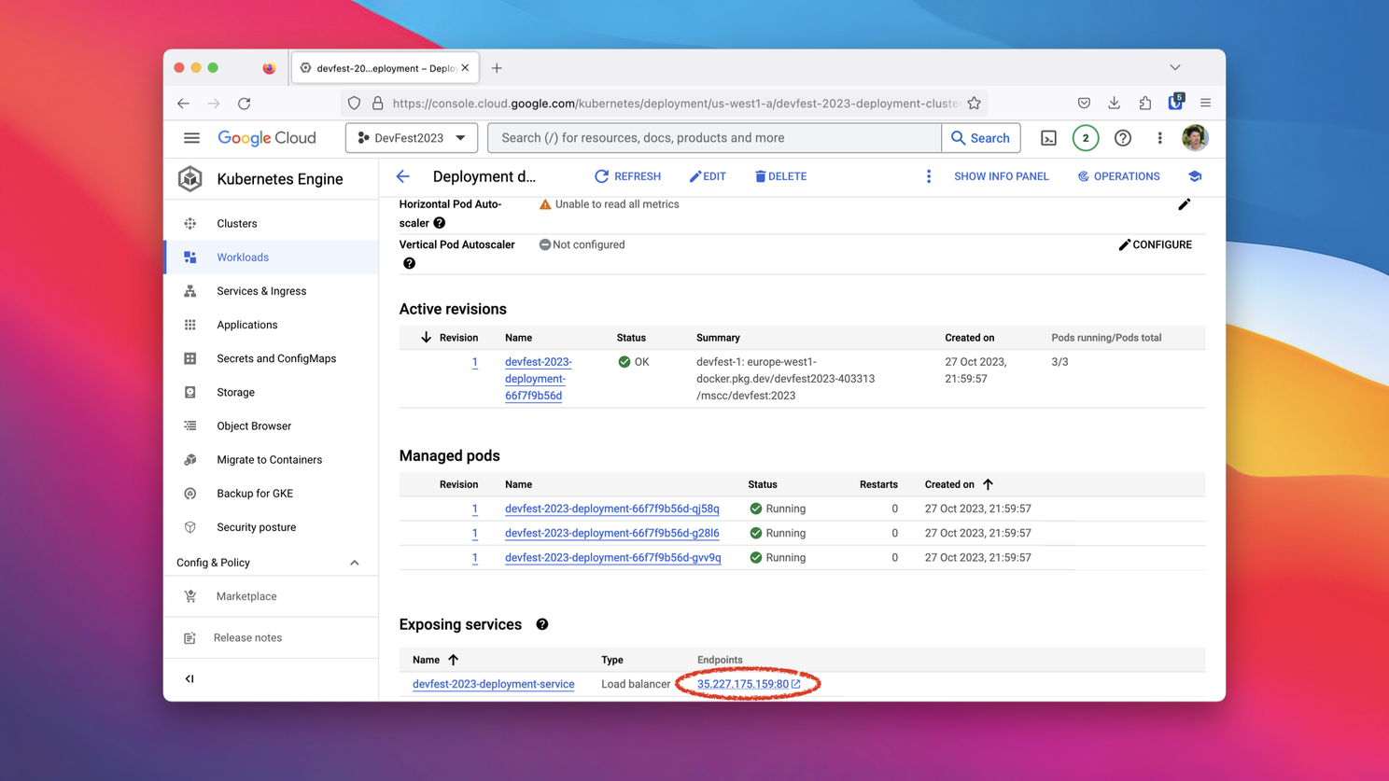
Task: Select Workloads in sidebar
Action: [271, 258]
